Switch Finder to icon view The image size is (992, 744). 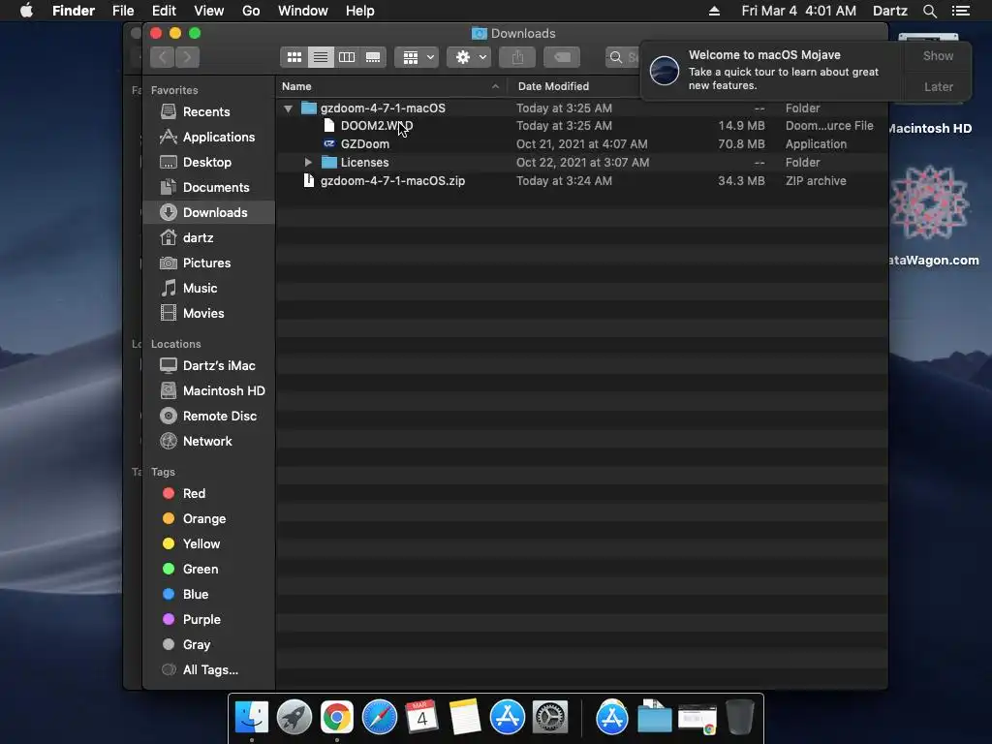pyautogui.click(x=294, y=57)
